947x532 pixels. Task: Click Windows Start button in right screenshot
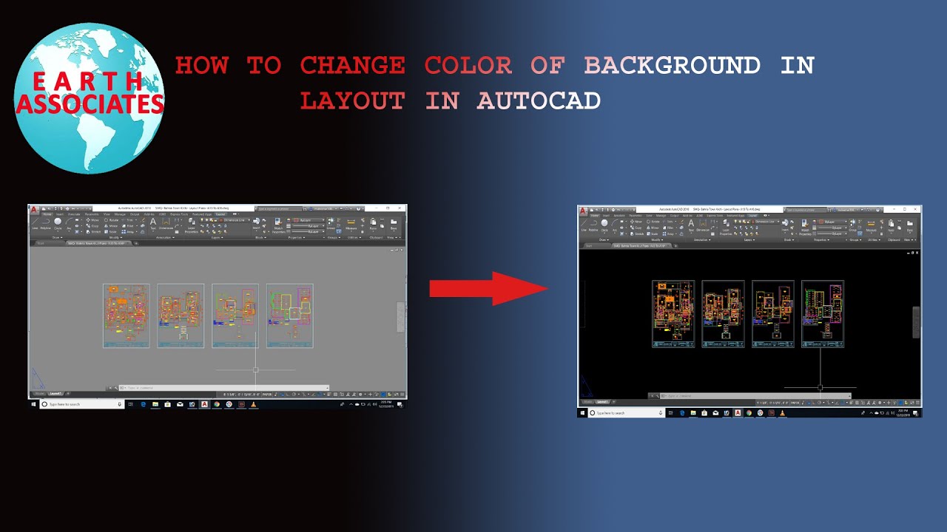pyautogui.click(x=583, y=413)
